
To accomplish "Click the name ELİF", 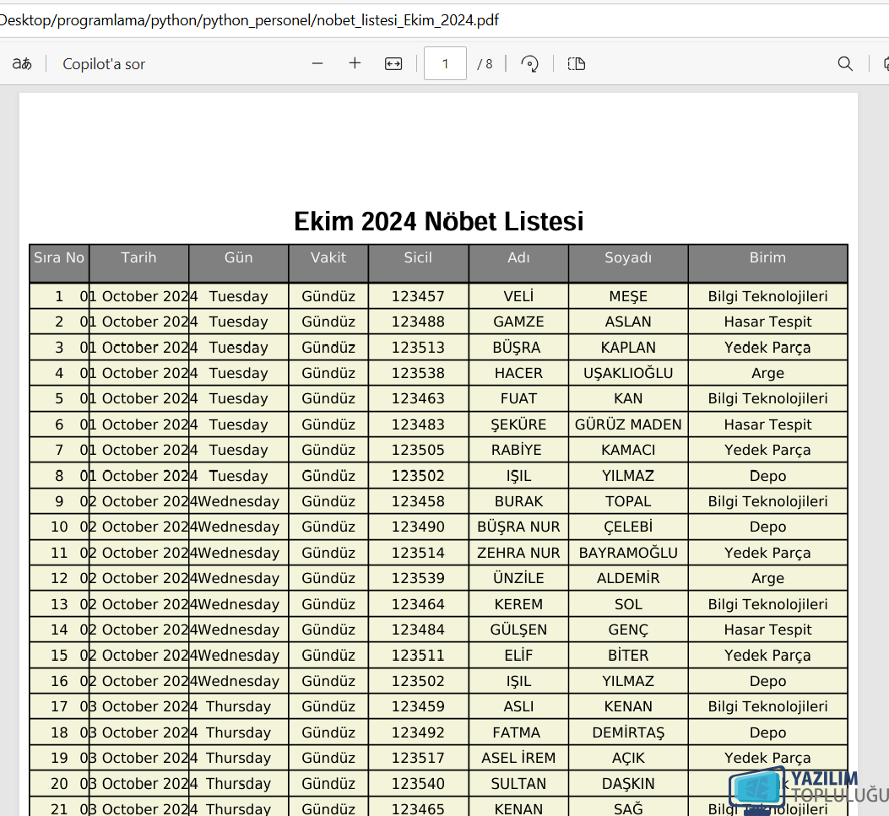I will coord(518,656).
